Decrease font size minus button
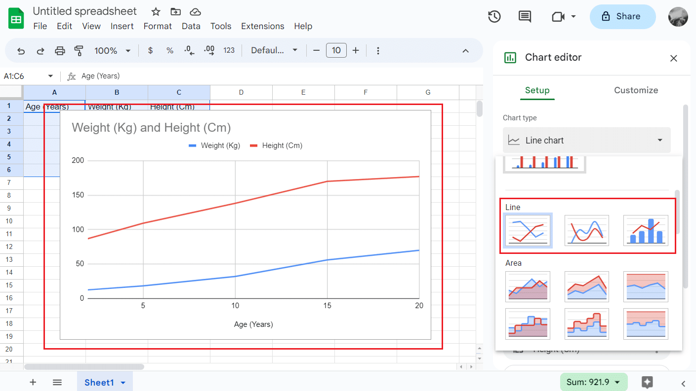This screenshot has width=696, height=391. [317, 50]
